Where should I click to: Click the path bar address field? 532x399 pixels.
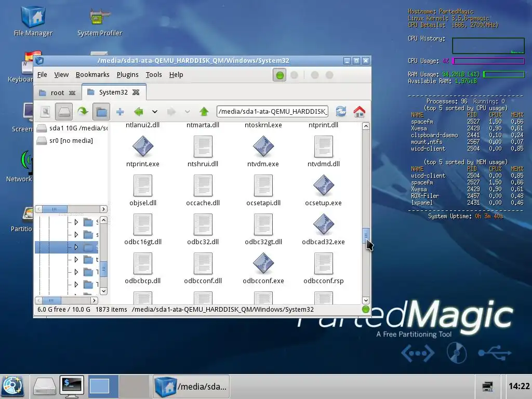272,111
